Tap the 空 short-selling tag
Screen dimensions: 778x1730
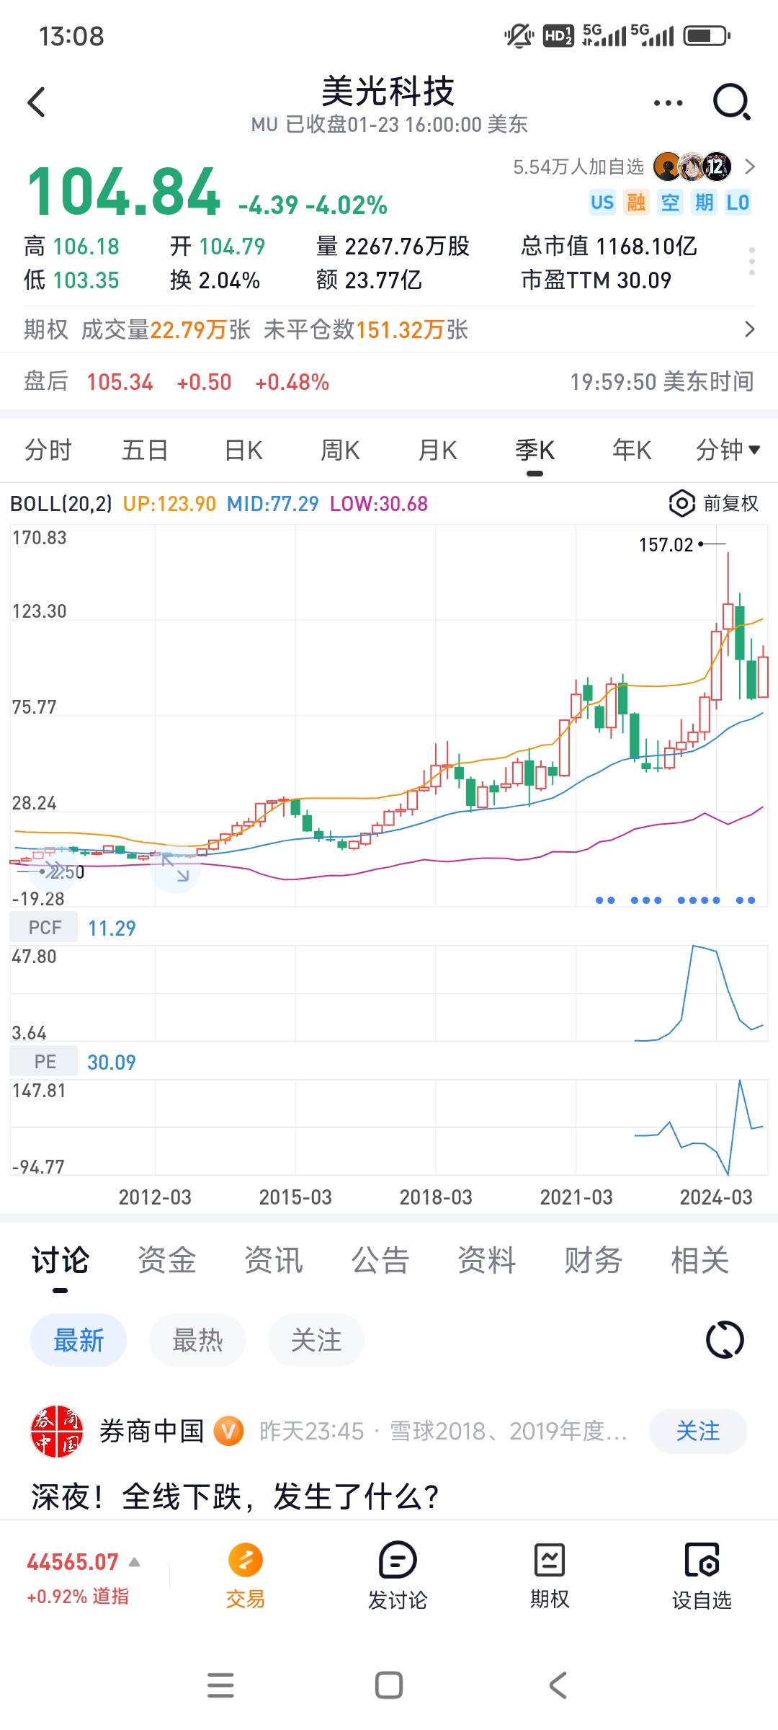point(670,203)
